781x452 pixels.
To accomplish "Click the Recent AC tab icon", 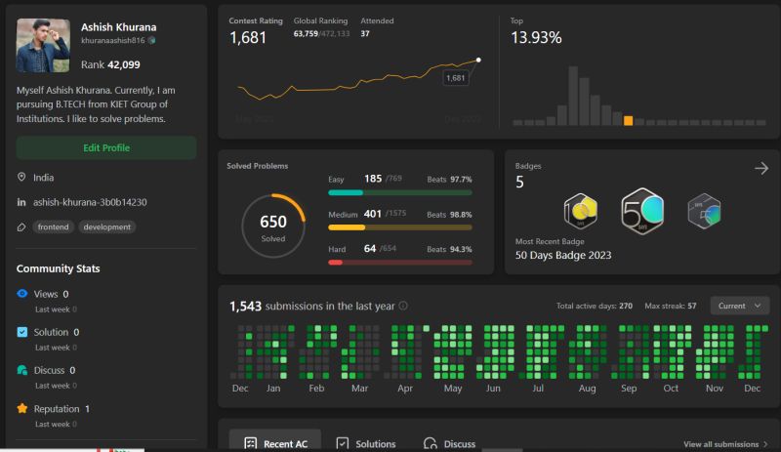I will 251,443.
